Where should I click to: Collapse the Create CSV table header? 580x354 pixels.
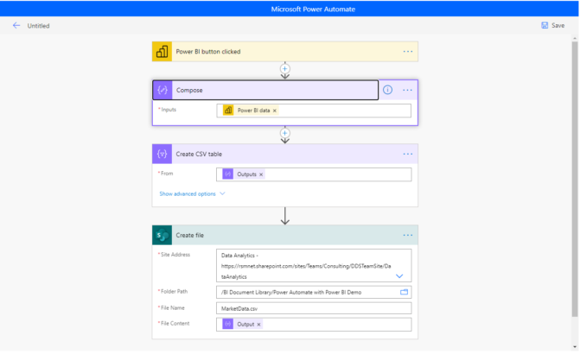[285, 154]
